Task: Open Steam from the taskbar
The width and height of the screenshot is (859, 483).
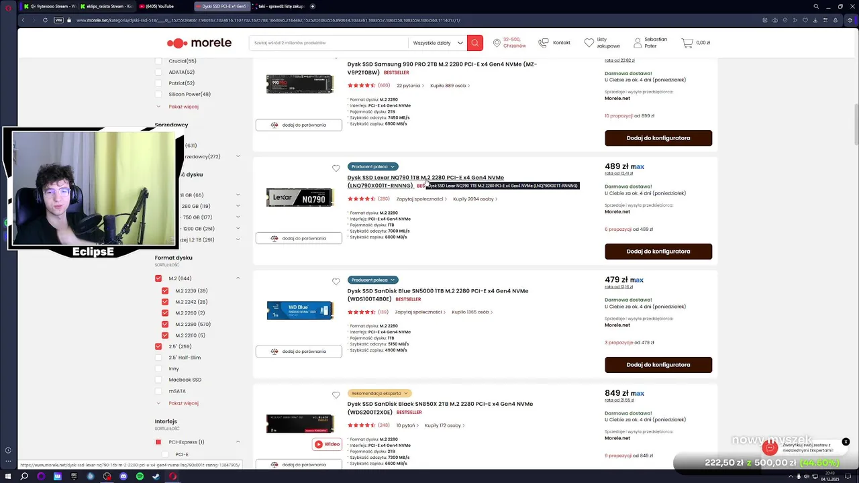Action: 156,476
